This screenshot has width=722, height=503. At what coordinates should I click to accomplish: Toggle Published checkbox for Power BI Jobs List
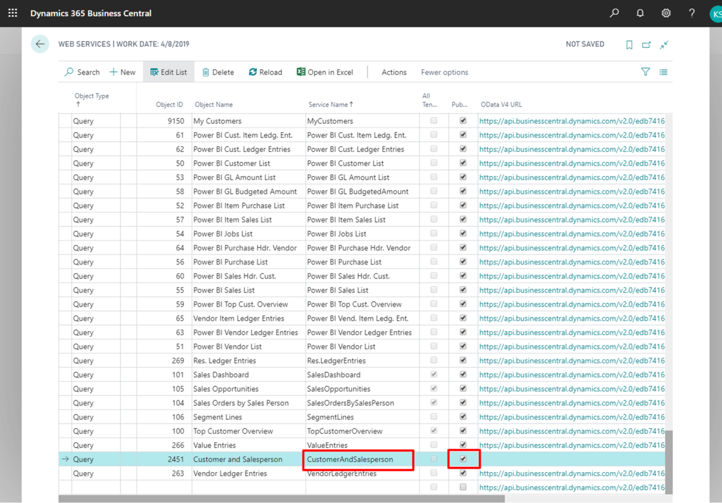(463, 233)
